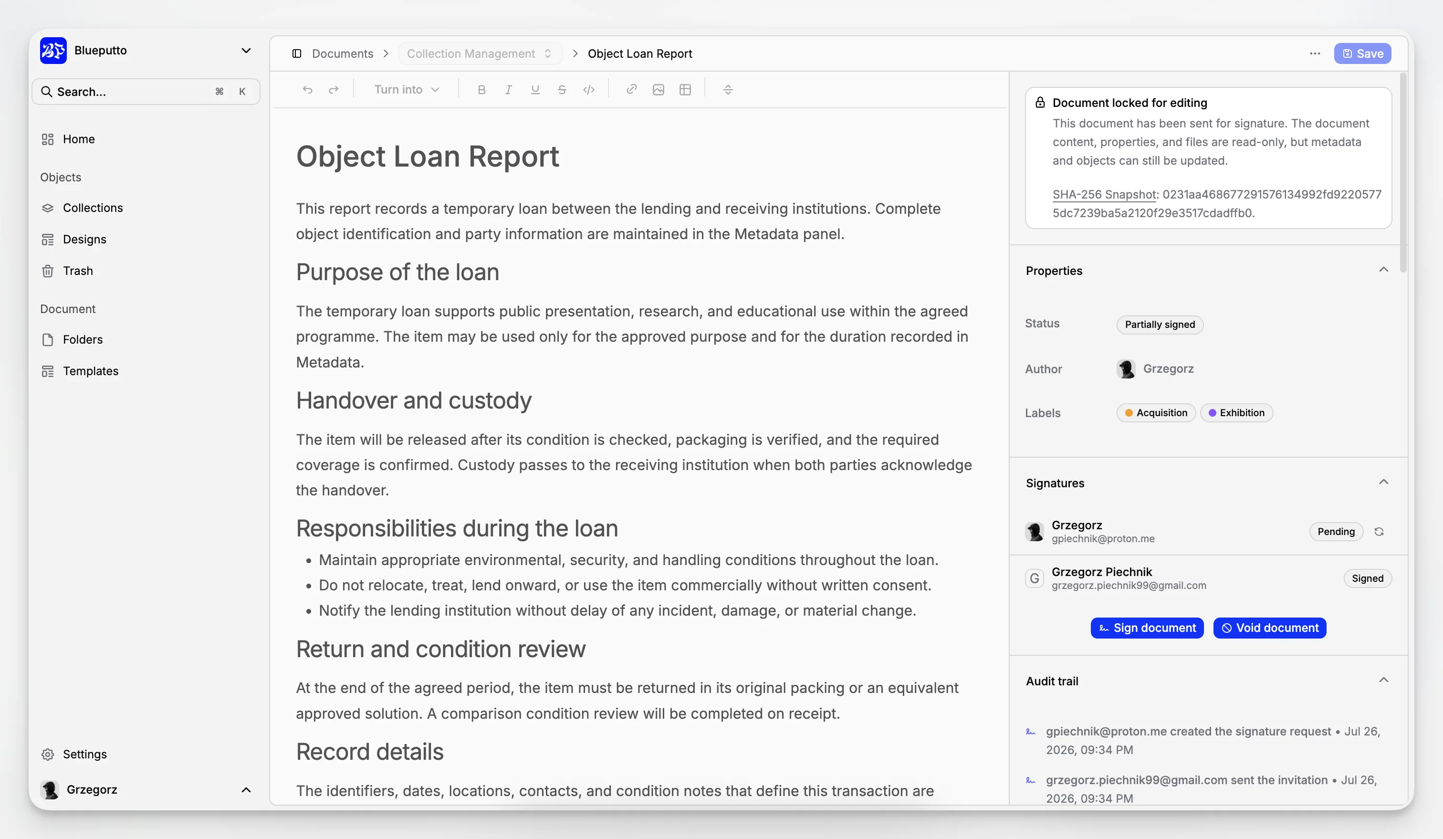Insert a table from the toolbar
1443x839 pixels.
tap(685, 90)
